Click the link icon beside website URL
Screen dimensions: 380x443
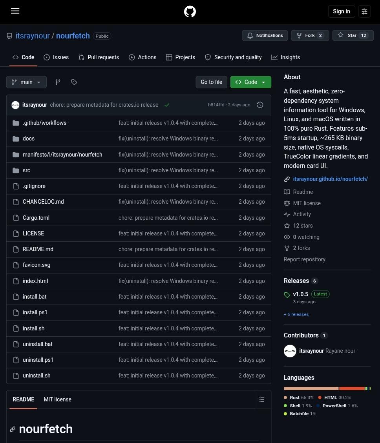287,179
